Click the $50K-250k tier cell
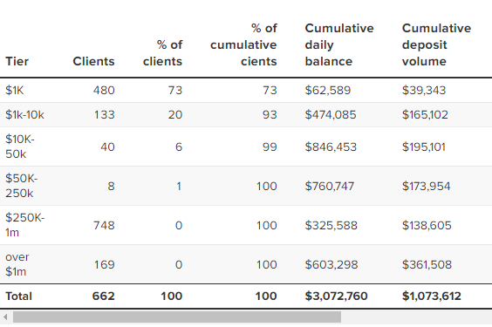The image size is (492, 327). [x=21, y=186]
